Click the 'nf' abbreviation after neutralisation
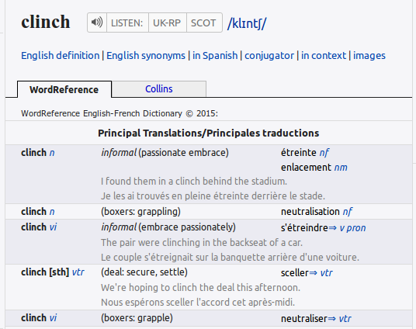Screen dimensions: 416x329 coord(348,212)
